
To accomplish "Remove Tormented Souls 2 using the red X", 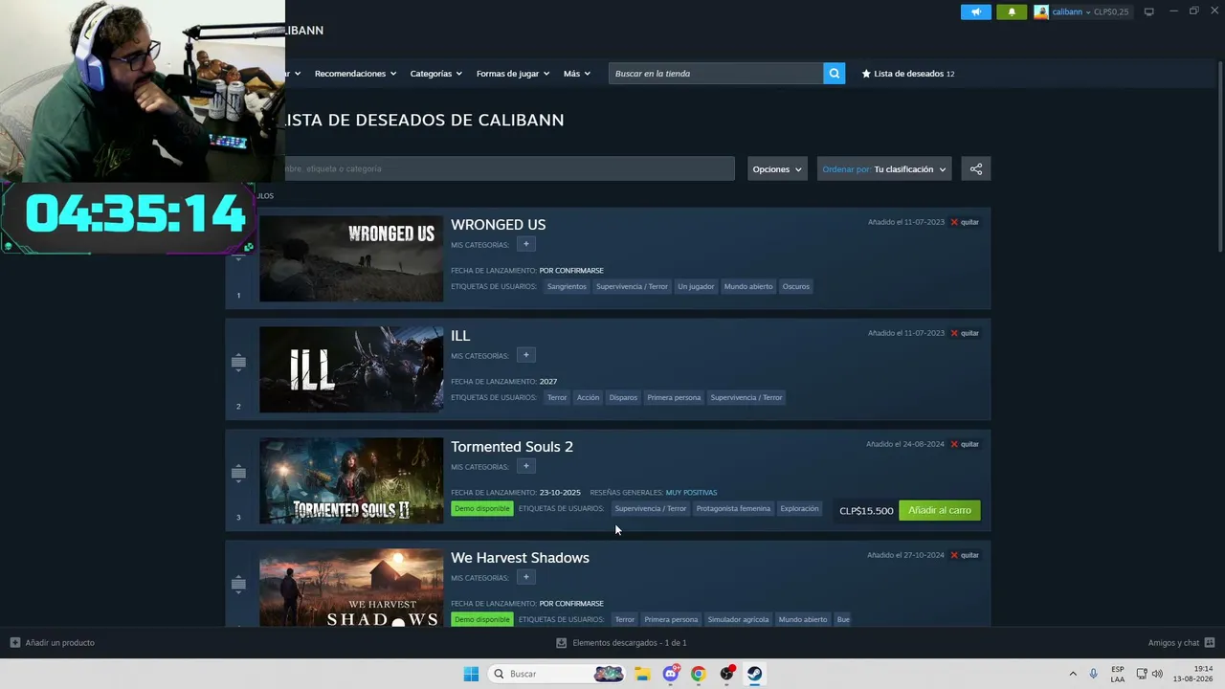I will 965,444.
